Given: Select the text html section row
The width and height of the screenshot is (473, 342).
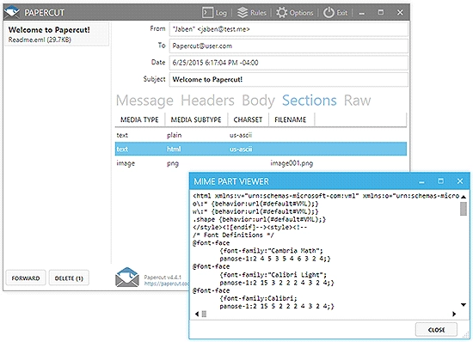Looking at the screenshot, I should (x=261, y=149).
